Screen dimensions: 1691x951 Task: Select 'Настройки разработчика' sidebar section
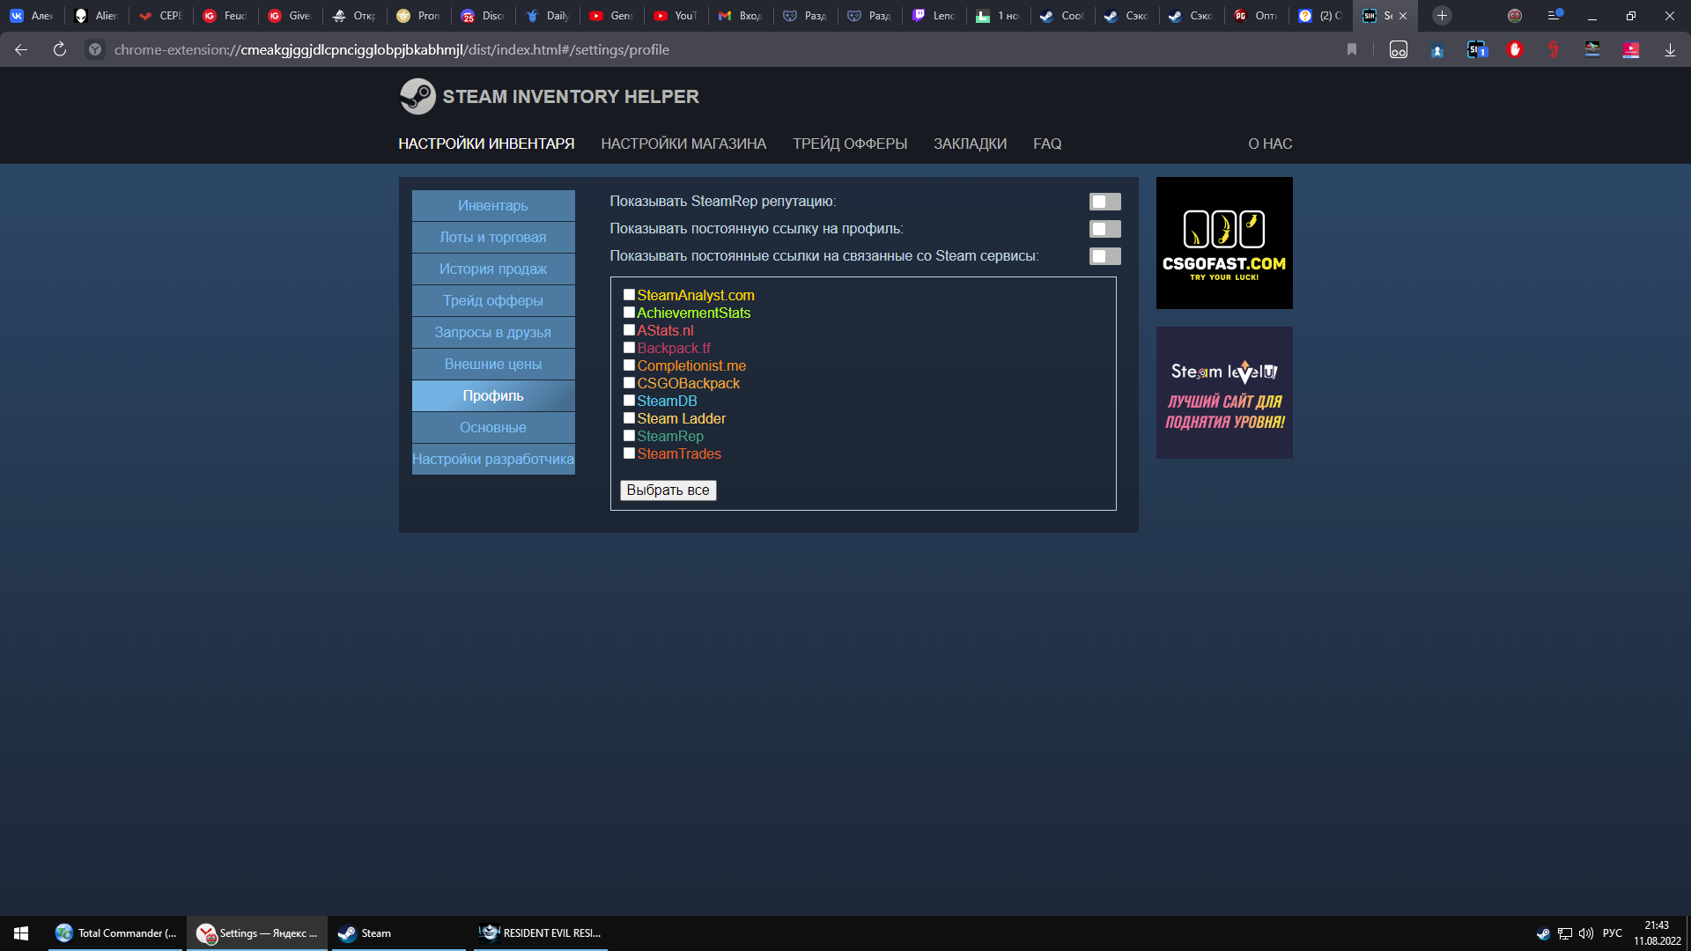(x=493, y=459)
